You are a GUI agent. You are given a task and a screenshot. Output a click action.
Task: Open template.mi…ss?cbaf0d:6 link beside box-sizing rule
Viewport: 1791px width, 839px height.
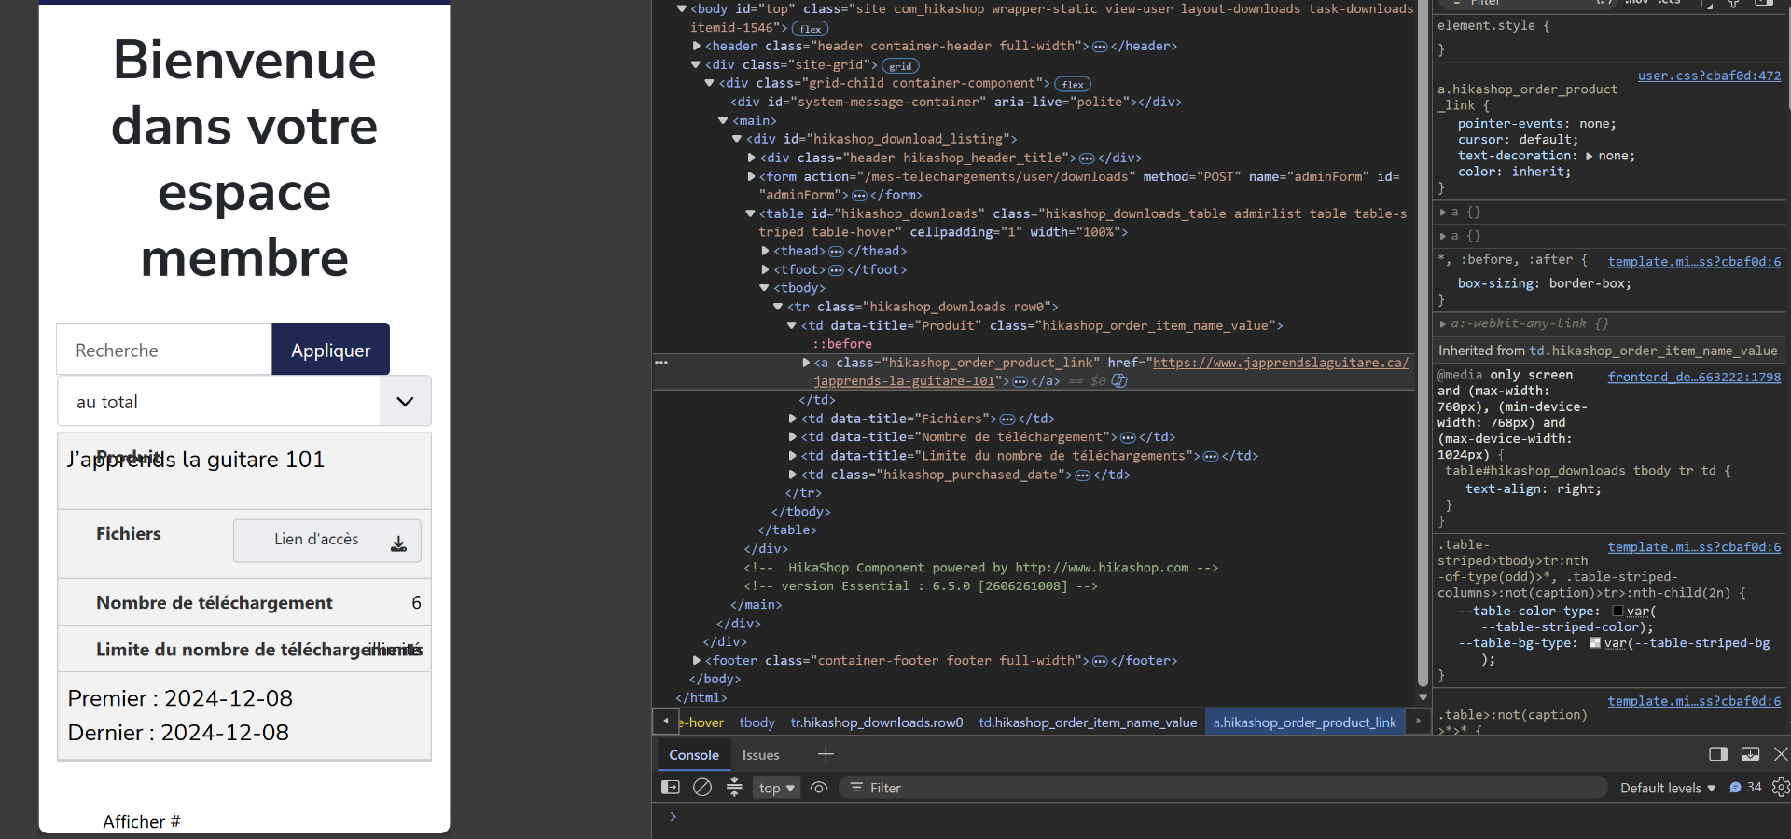(x=1694, y=262)
